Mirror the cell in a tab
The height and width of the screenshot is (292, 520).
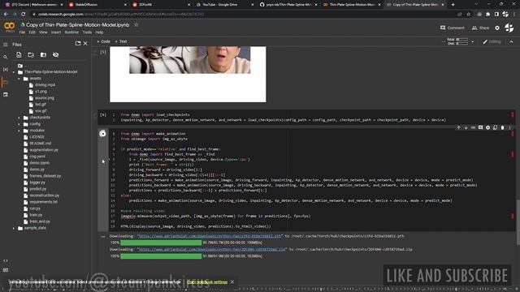(495, 128)
